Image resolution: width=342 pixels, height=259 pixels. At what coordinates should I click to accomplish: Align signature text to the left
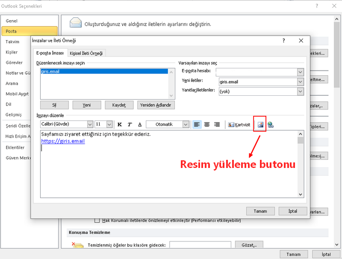coord(197,124)
